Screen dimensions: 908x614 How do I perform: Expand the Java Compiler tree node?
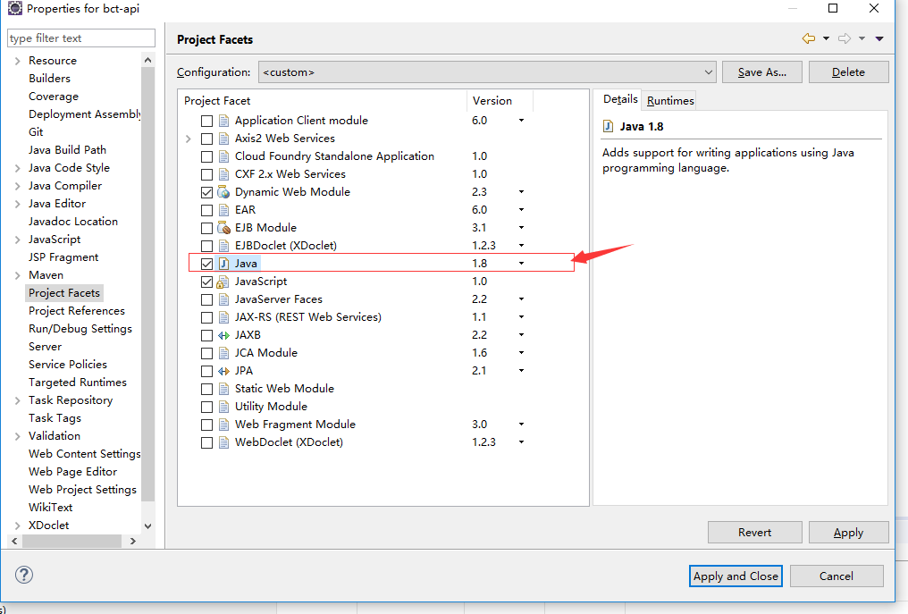[17, 186]
